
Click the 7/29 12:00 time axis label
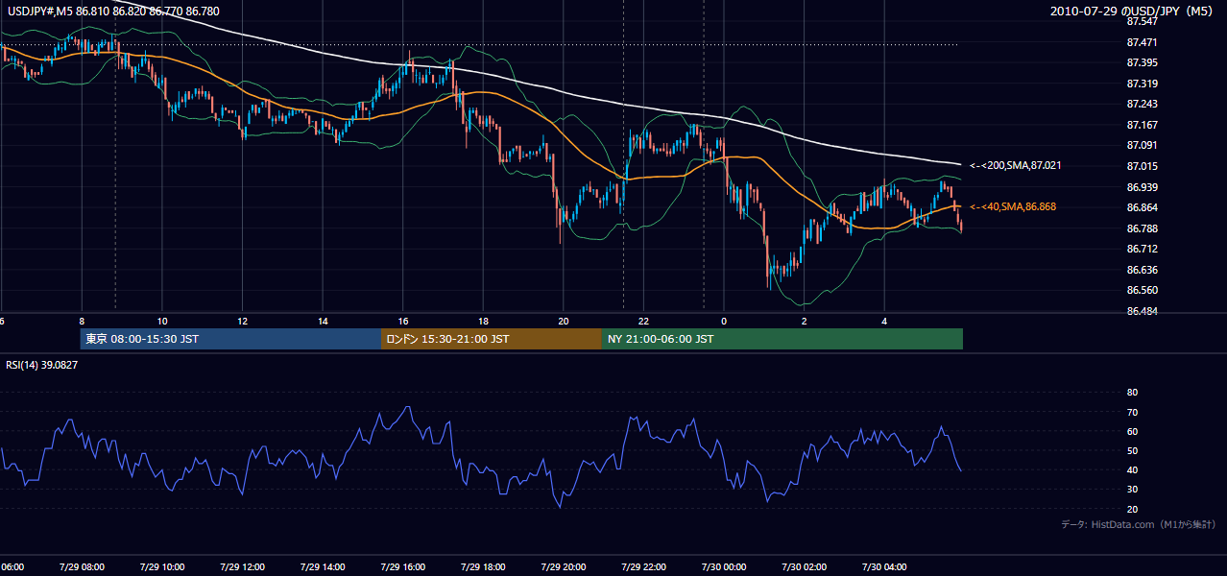[x=242, y=566]
